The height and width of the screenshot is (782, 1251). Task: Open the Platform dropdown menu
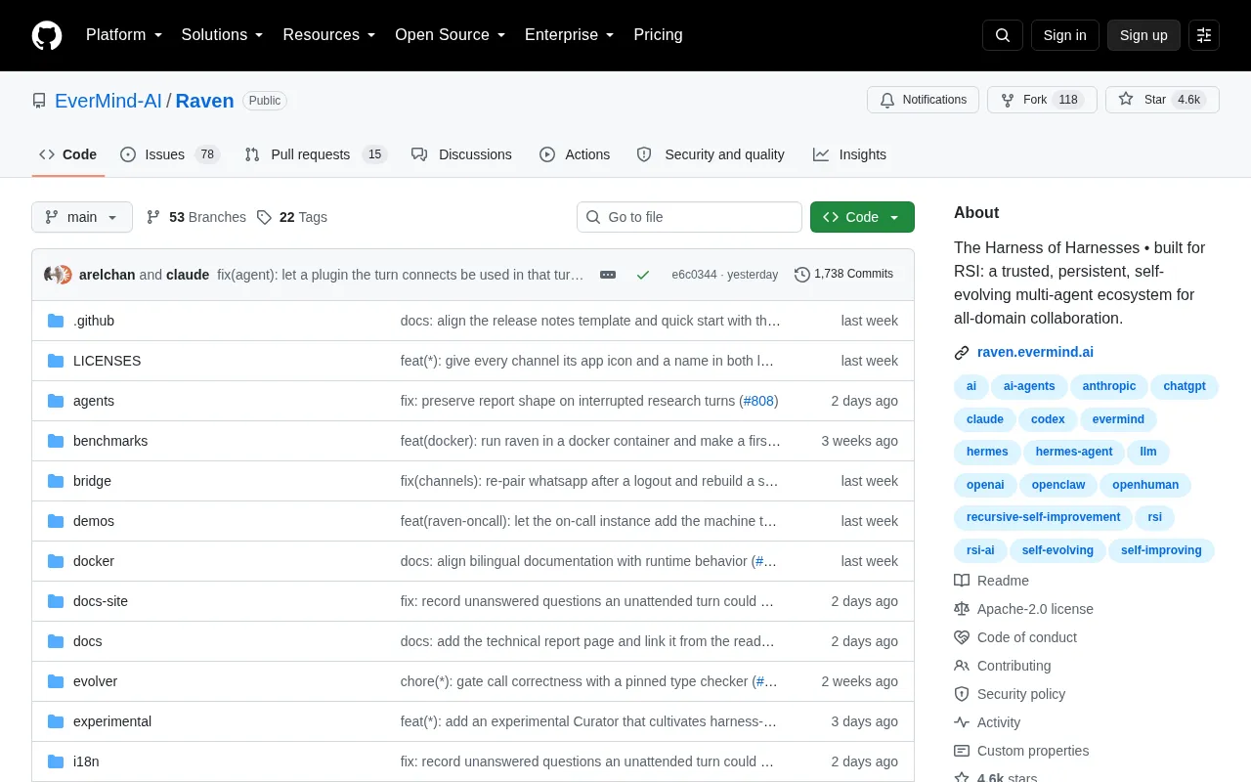tap(124, 35)
